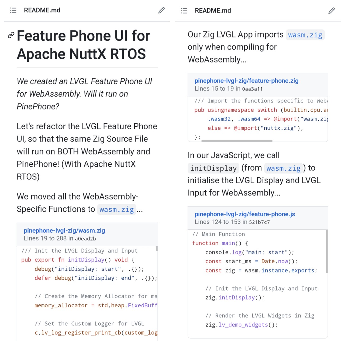This screenshot has height=345, width=345.
Task: Click vertical scrollbar of feature-phone.js snippet
Action: tap(327, 251)
